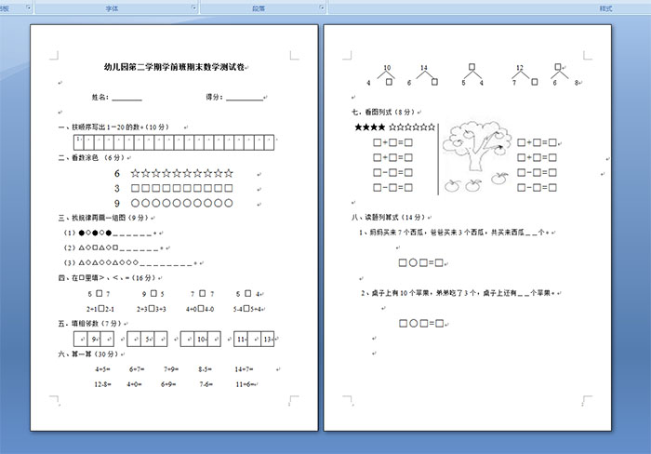Click the equation 14+7=
Image resolution: width=651 pixels, height=454 pixels.
click(244, 368)
